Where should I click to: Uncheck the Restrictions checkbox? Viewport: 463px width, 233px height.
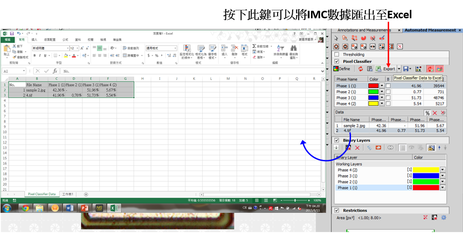click(x=336, y=210)
